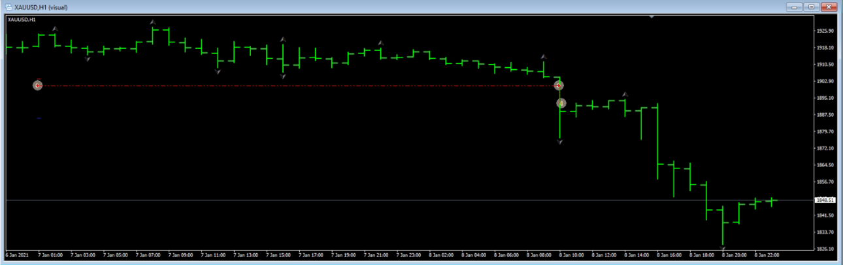Click the down fractal arrow below the 8 Jan 09:00 spike
The image size is (843, 265).
point(560,142)
